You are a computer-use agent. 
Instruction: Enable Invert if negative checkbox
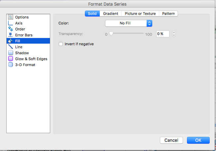pyautogui.click(x=61, y=44)
